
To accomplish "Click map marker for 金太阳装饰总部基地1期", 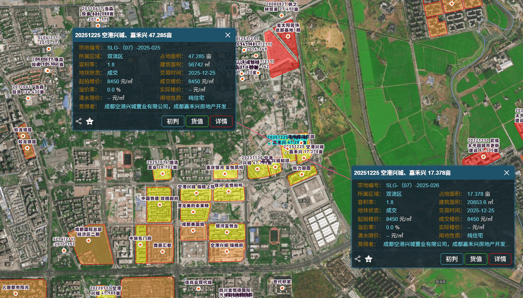I will [x=288, y=36].
